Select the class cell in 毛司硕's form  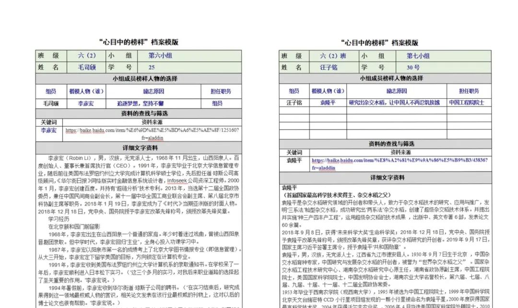(87, 56)
